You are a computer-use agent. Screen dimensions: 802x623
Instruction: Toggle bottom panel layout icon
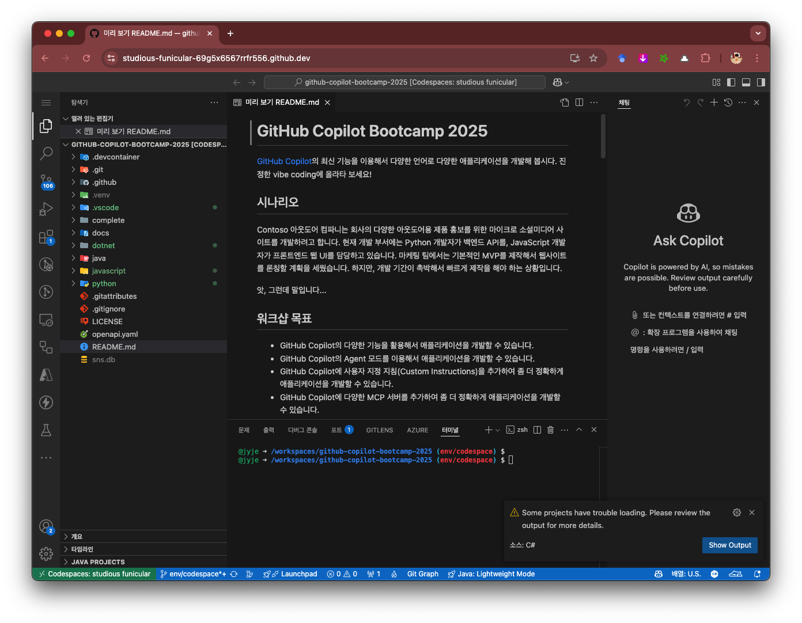(746, 82)
